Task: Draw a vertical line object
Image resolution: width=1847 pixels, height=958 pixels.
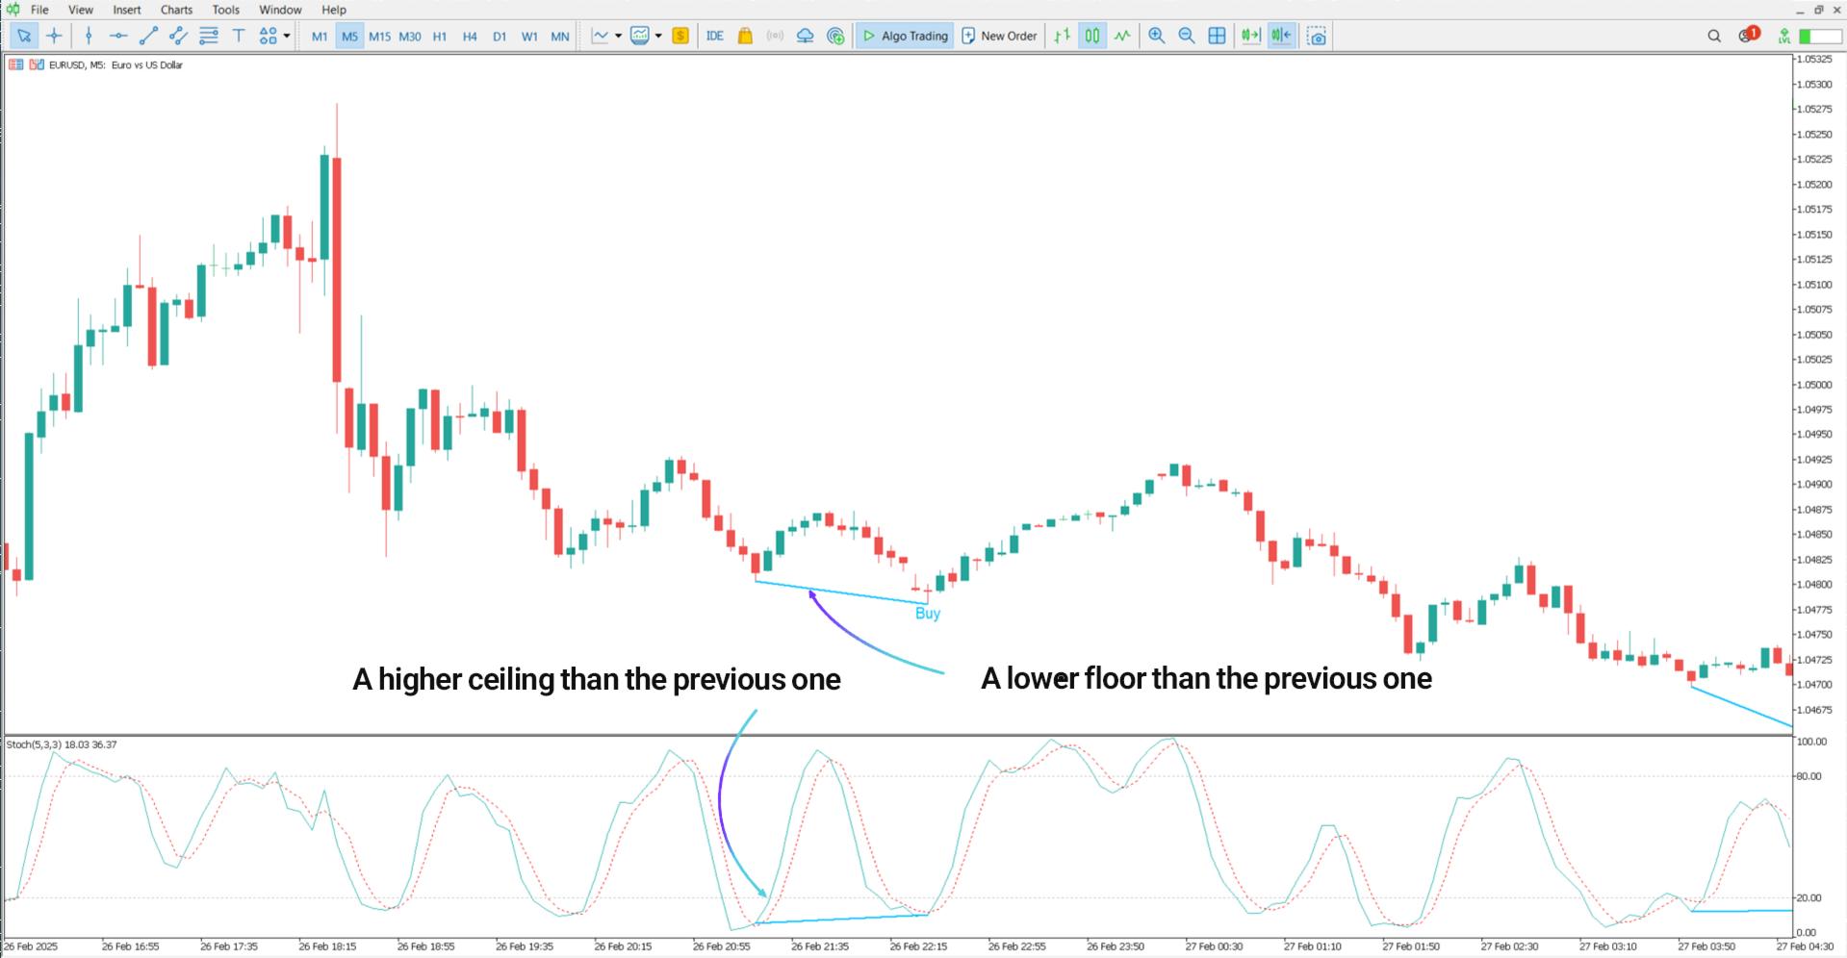Action: coord(89,36)
